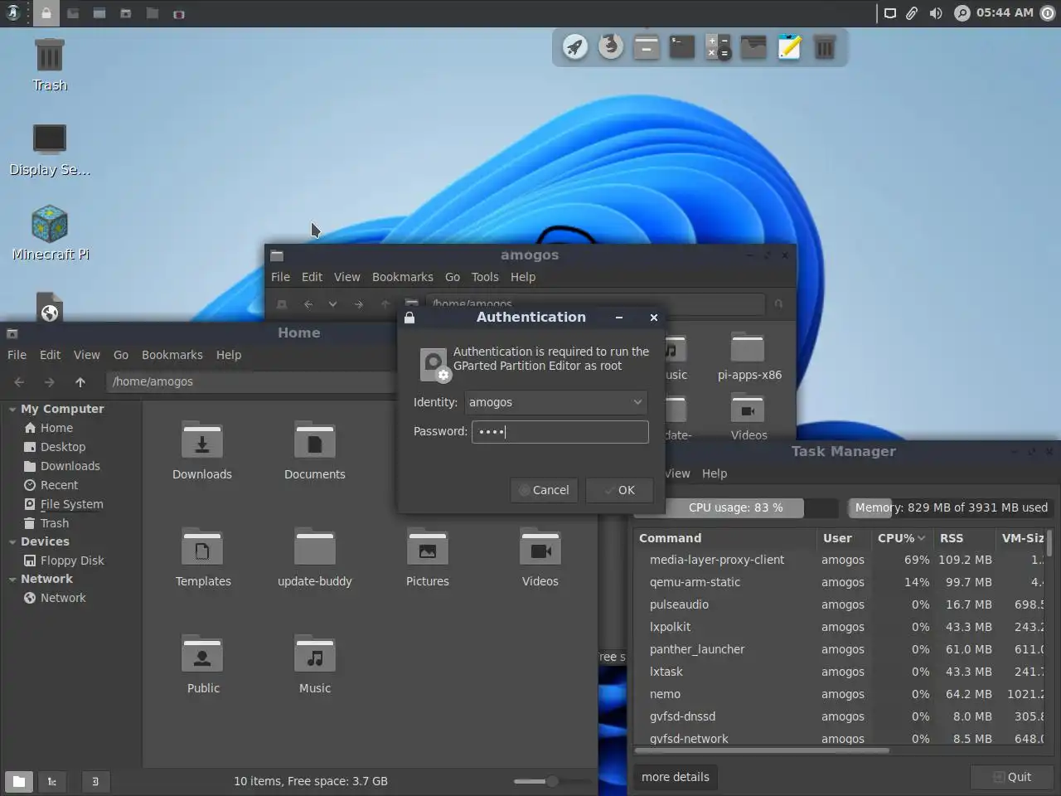Open the archive-style window icon in the dock
This screenshot has width=1061, height=796.
click(647, 47)
